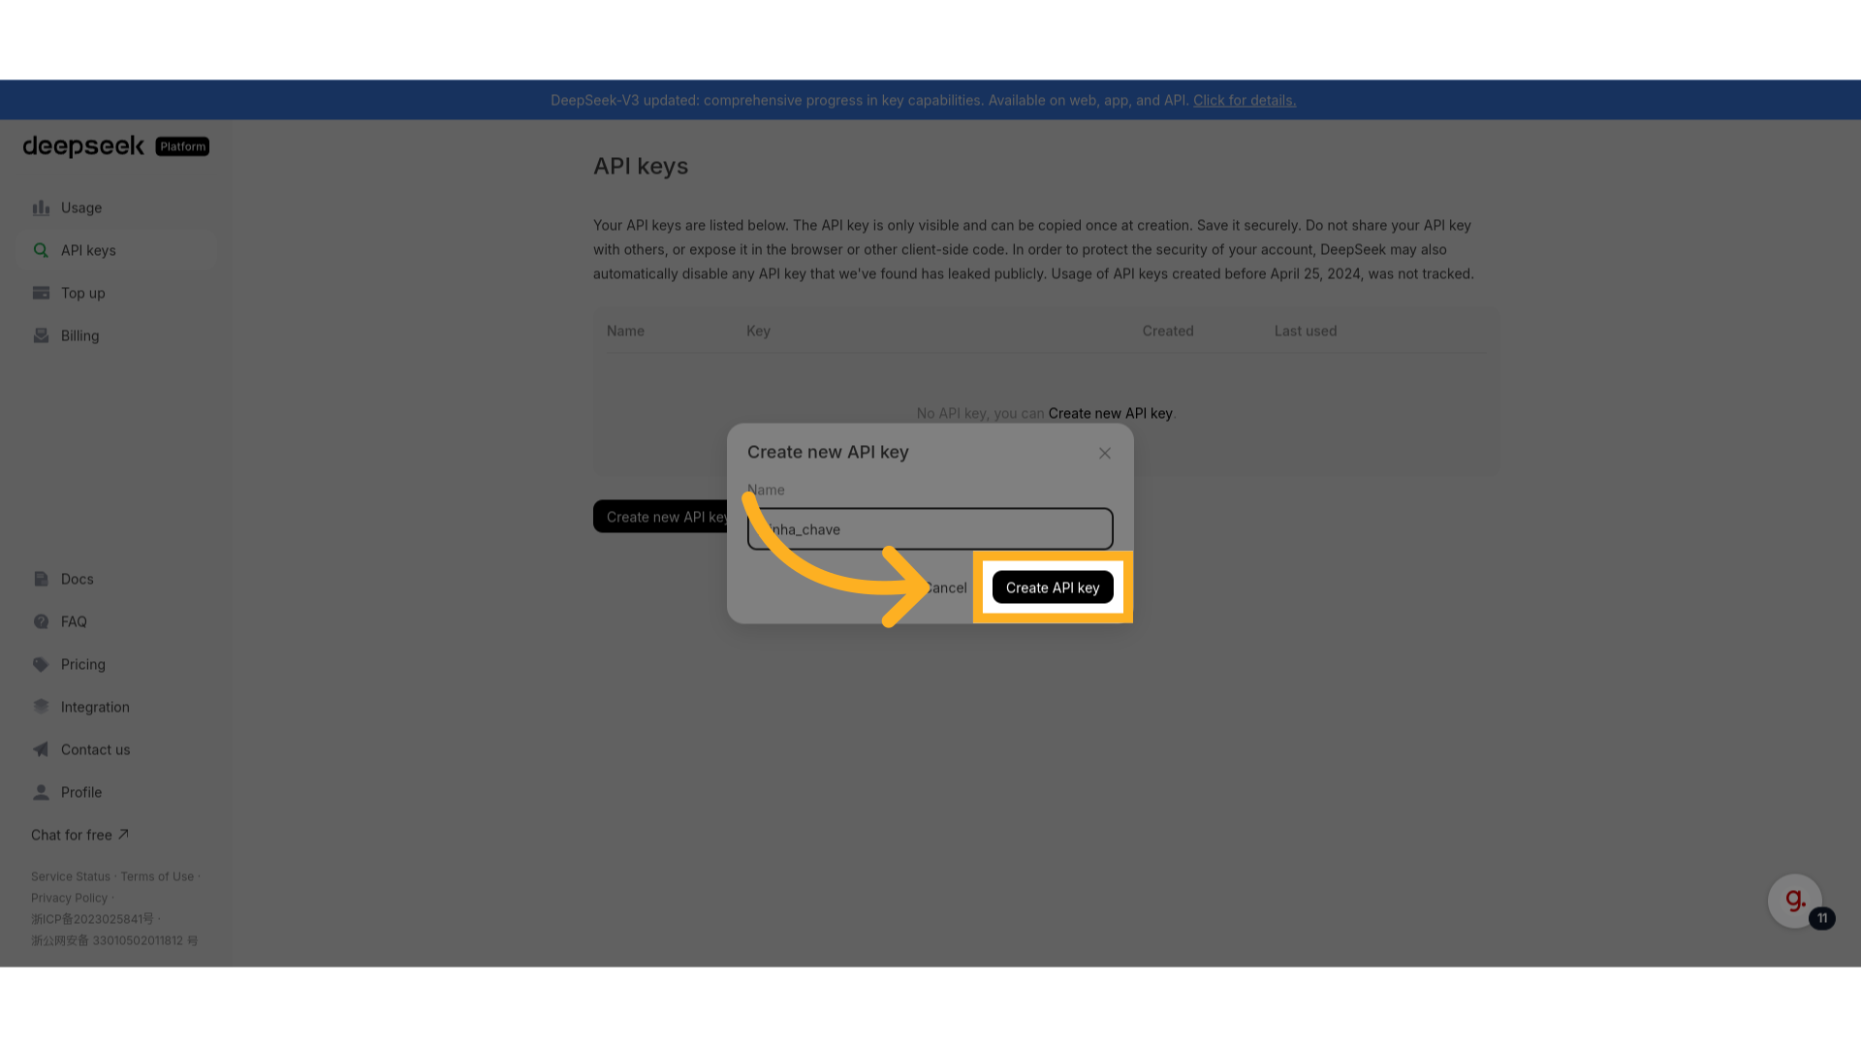Click the Key column header
The height and width of the screenshot is (1047, 1861).
tap(758, 331)
